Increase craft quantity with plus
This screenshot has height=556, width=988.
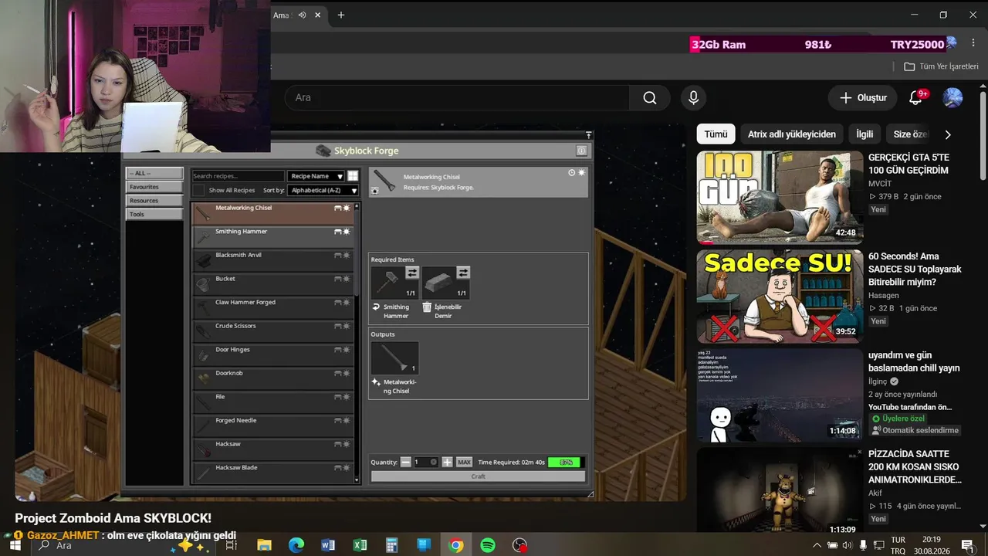pyautogui.click(x=447, y=462)
